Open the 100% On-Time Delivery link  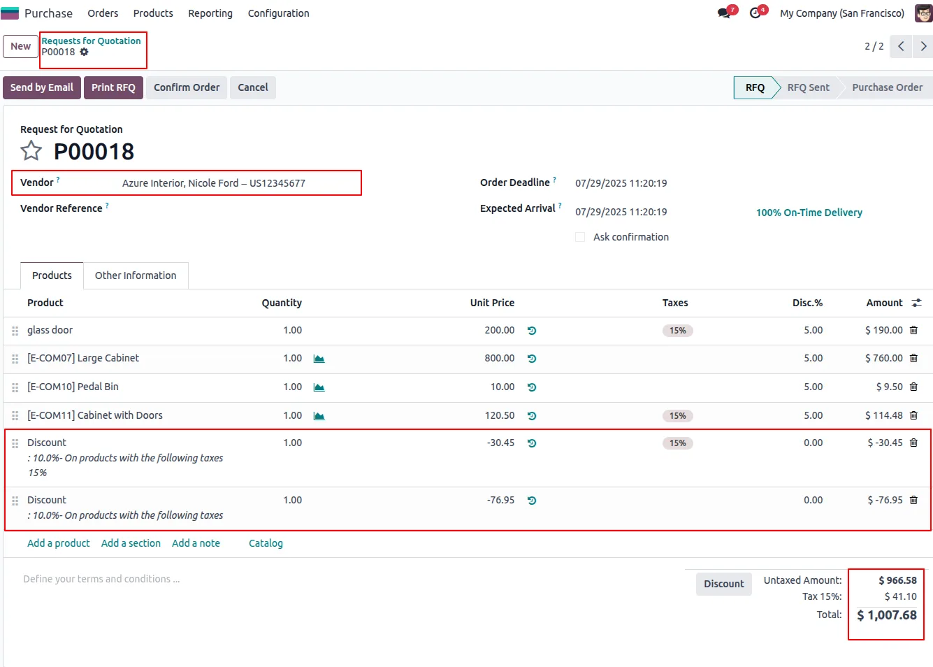coord(809,213)
